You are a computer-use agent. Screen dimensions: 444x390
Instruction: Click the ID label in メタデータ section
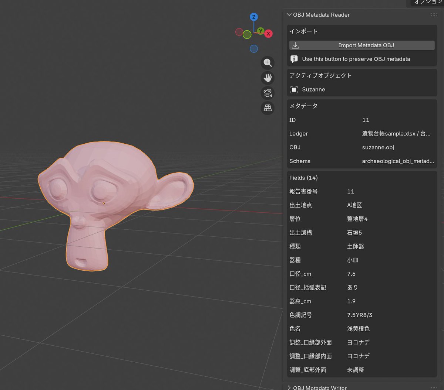[x=292, y=120]
